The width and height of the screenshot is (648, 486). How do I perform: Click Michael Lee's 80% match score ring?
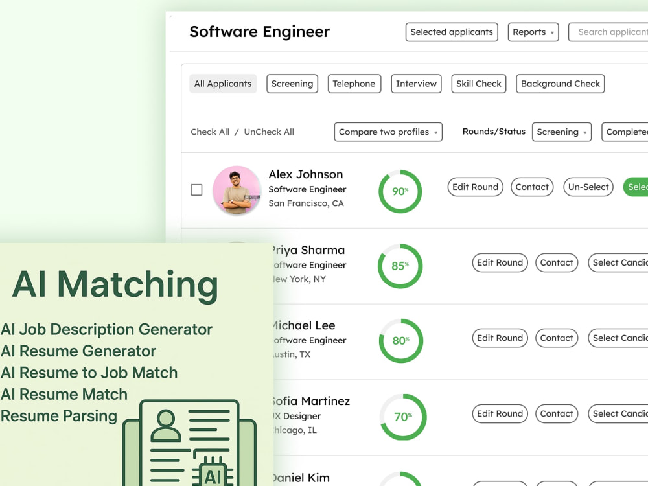tap(401, 341)
